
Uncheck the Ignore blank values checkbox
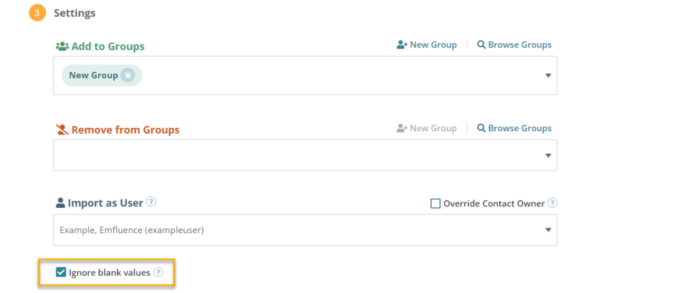tap(61, 272)
